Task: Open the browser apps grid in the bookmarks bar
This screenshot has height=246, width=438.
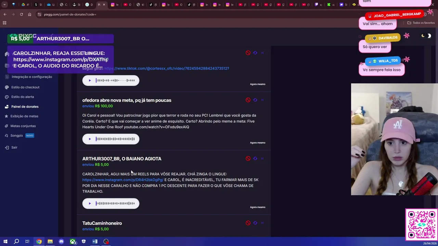Action: pos(4,23)
